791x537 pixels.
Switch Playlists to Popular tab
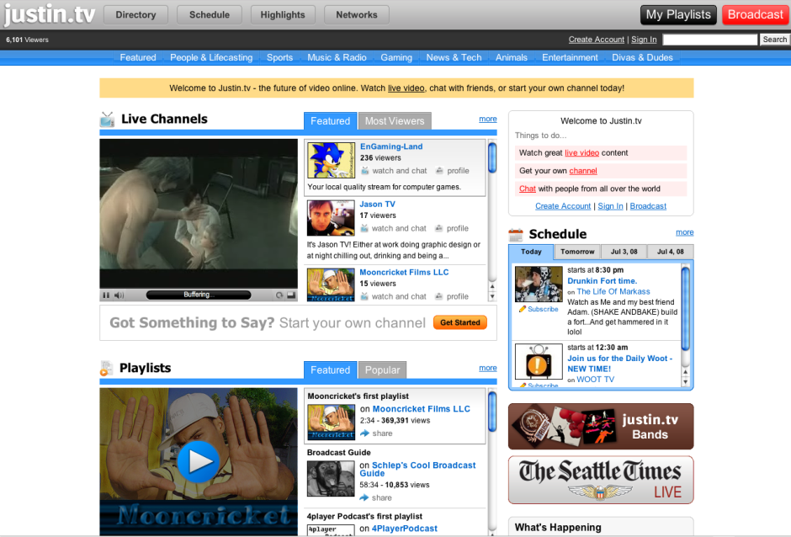coord(382,370)
